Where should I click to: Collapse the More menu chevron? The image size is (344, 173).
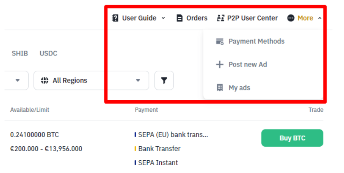pos(320,18)
